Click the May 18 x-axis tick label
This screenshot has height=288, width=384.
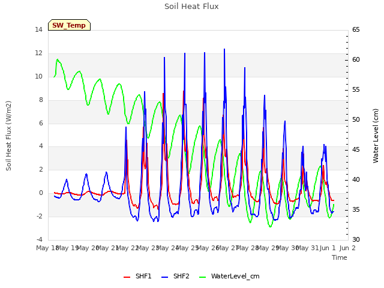point(47,248)
